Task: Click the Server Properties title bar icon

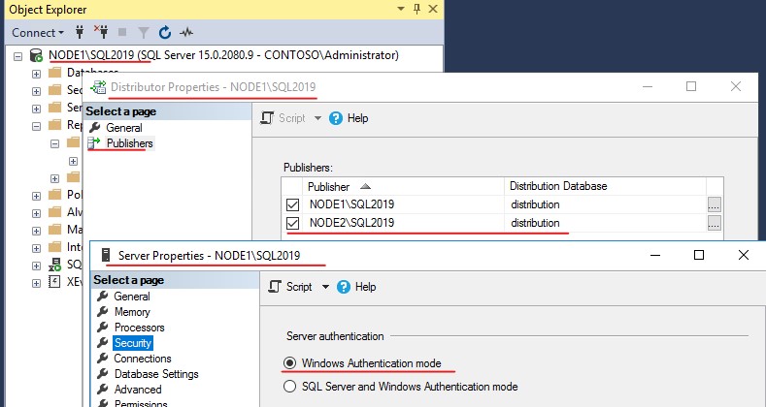Action: 105,255
